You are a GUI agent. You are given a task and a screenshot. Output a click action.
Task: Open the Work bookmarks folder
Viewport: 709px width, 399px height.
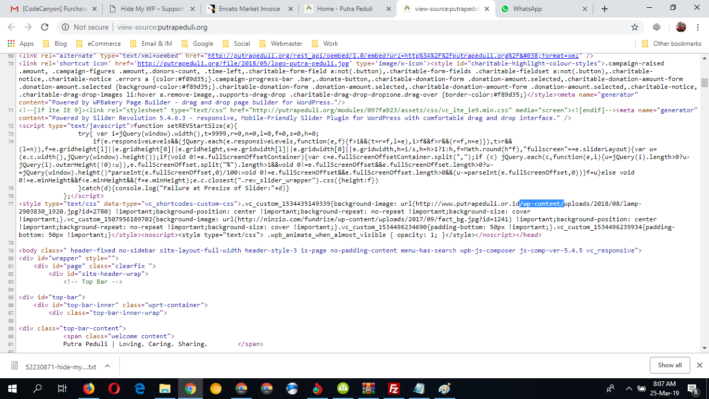click(324, 44)
